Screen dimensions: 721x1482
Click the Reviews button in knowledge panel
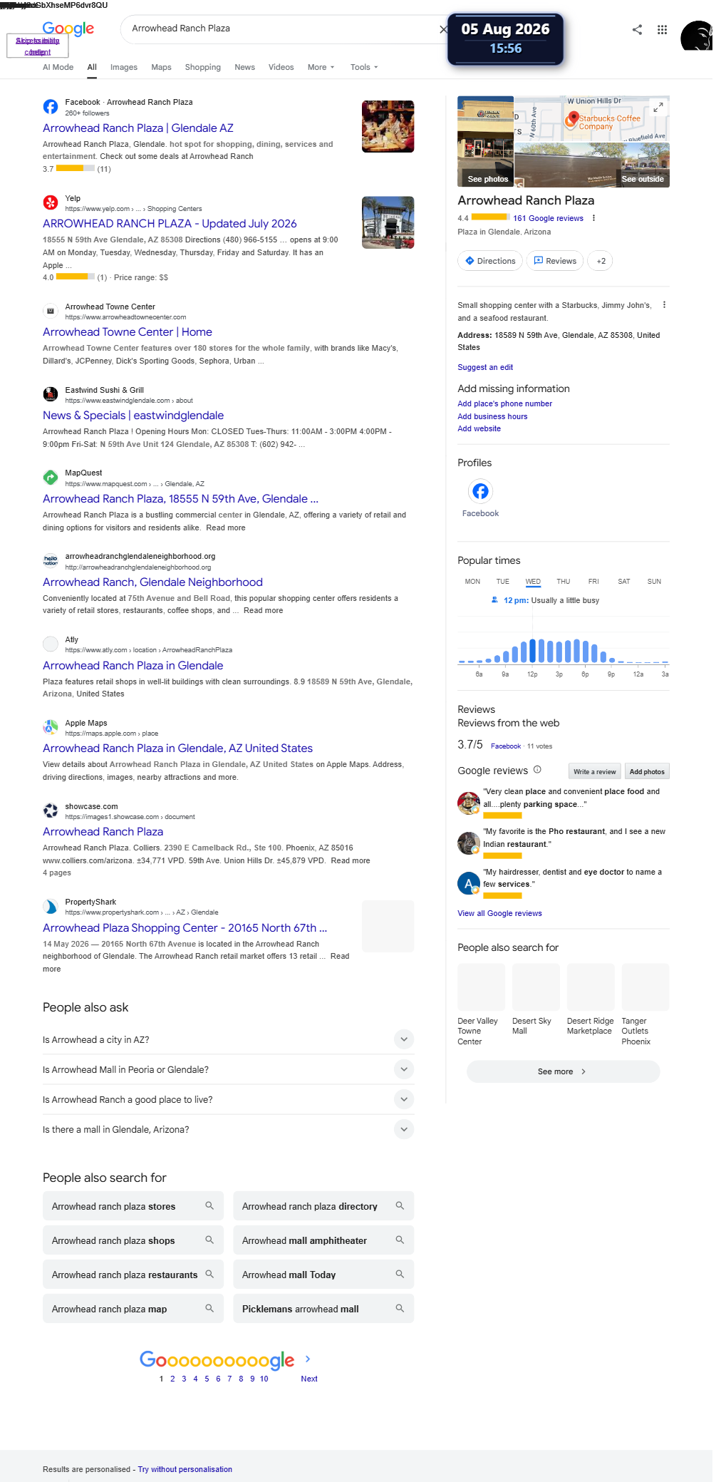pyautogui.click(x=555, y=261)
